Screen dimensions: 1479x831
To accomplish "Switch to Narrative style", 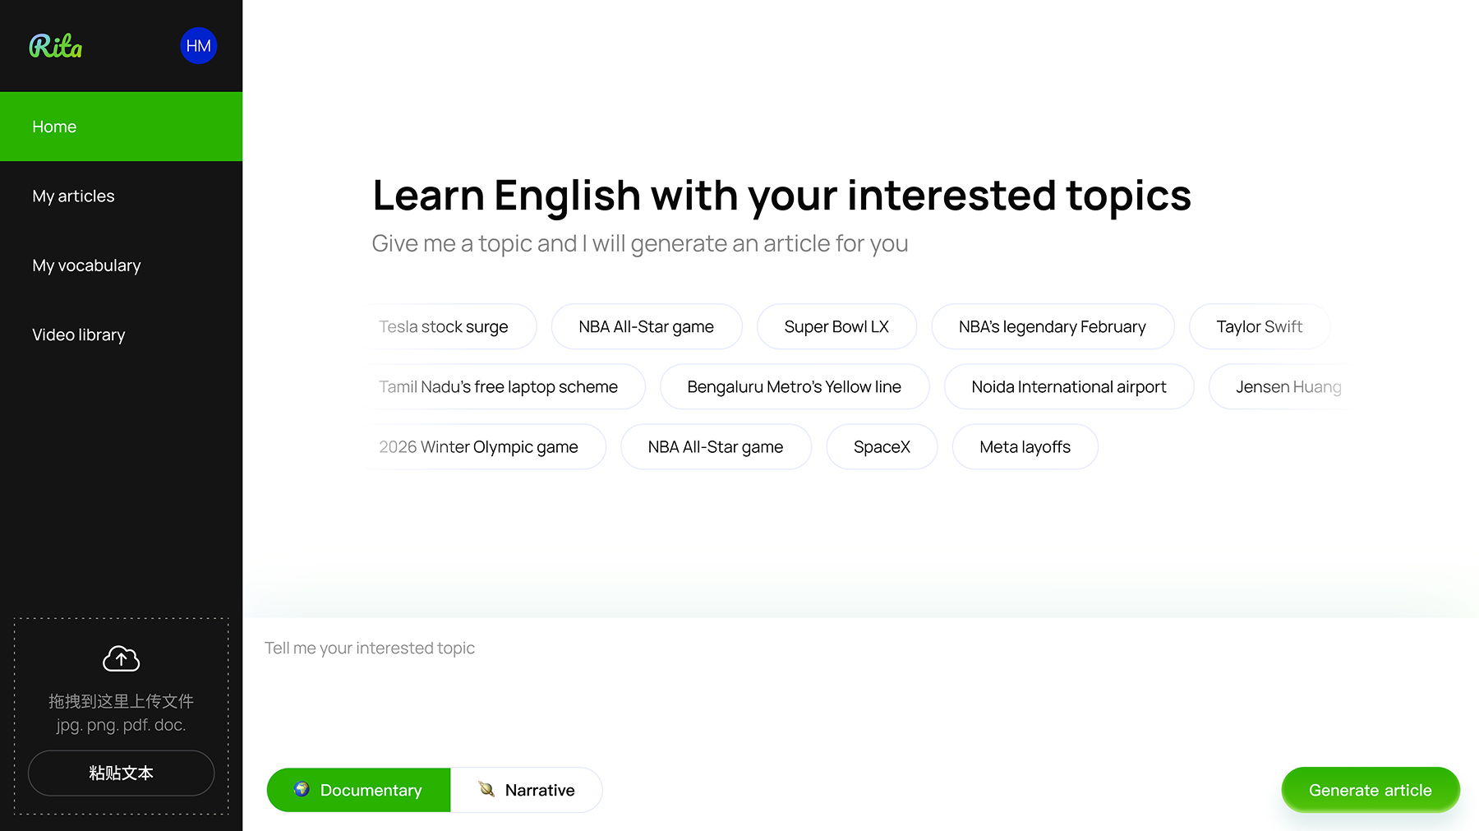I will click(527, 790).
